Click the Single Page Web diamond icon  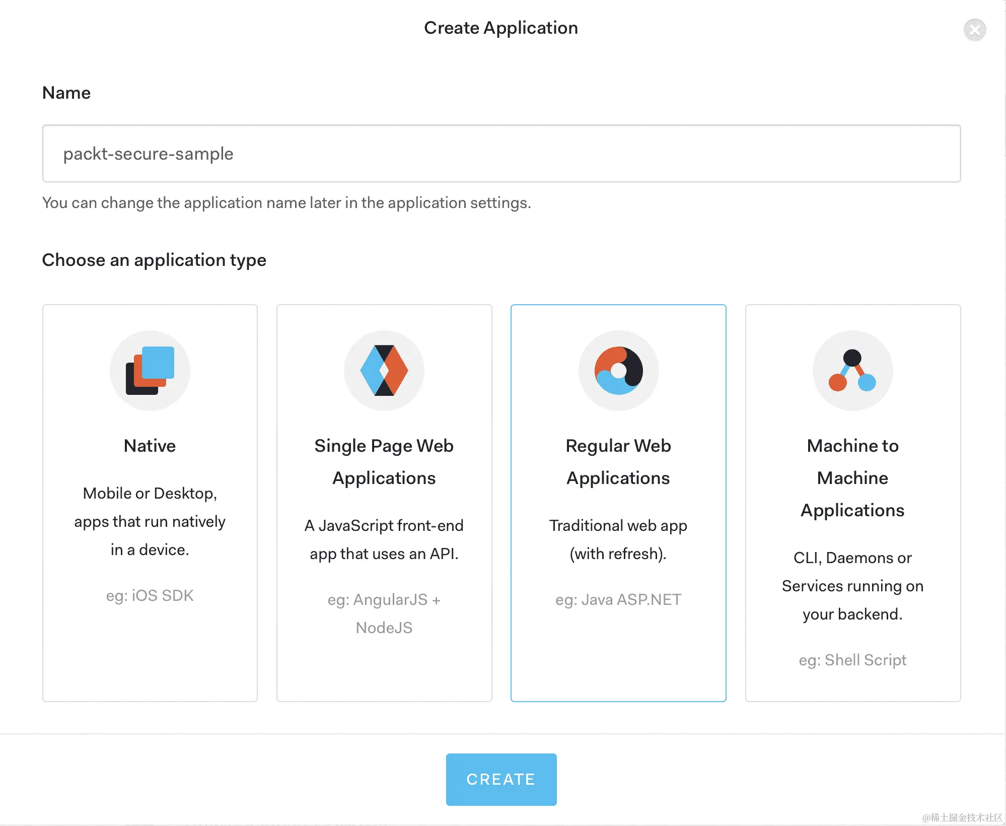[384, 371]
